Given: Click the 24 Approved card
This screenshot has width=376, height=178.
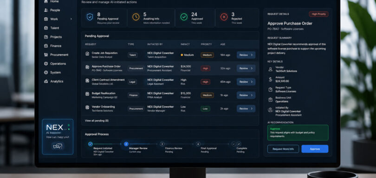Looking at the screenshot, I should tap(195, 18).
